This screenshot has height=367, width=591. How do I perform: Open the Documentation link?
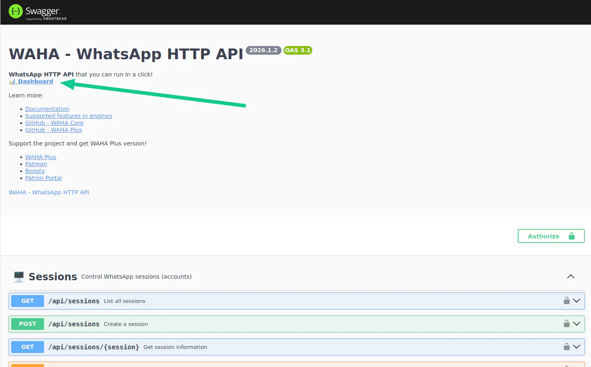[47, 108]
